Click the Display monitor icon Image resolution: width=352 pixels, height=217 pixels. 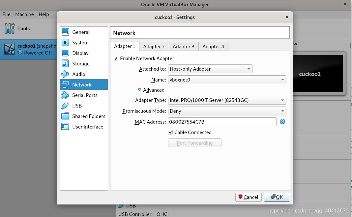[65, 53]
